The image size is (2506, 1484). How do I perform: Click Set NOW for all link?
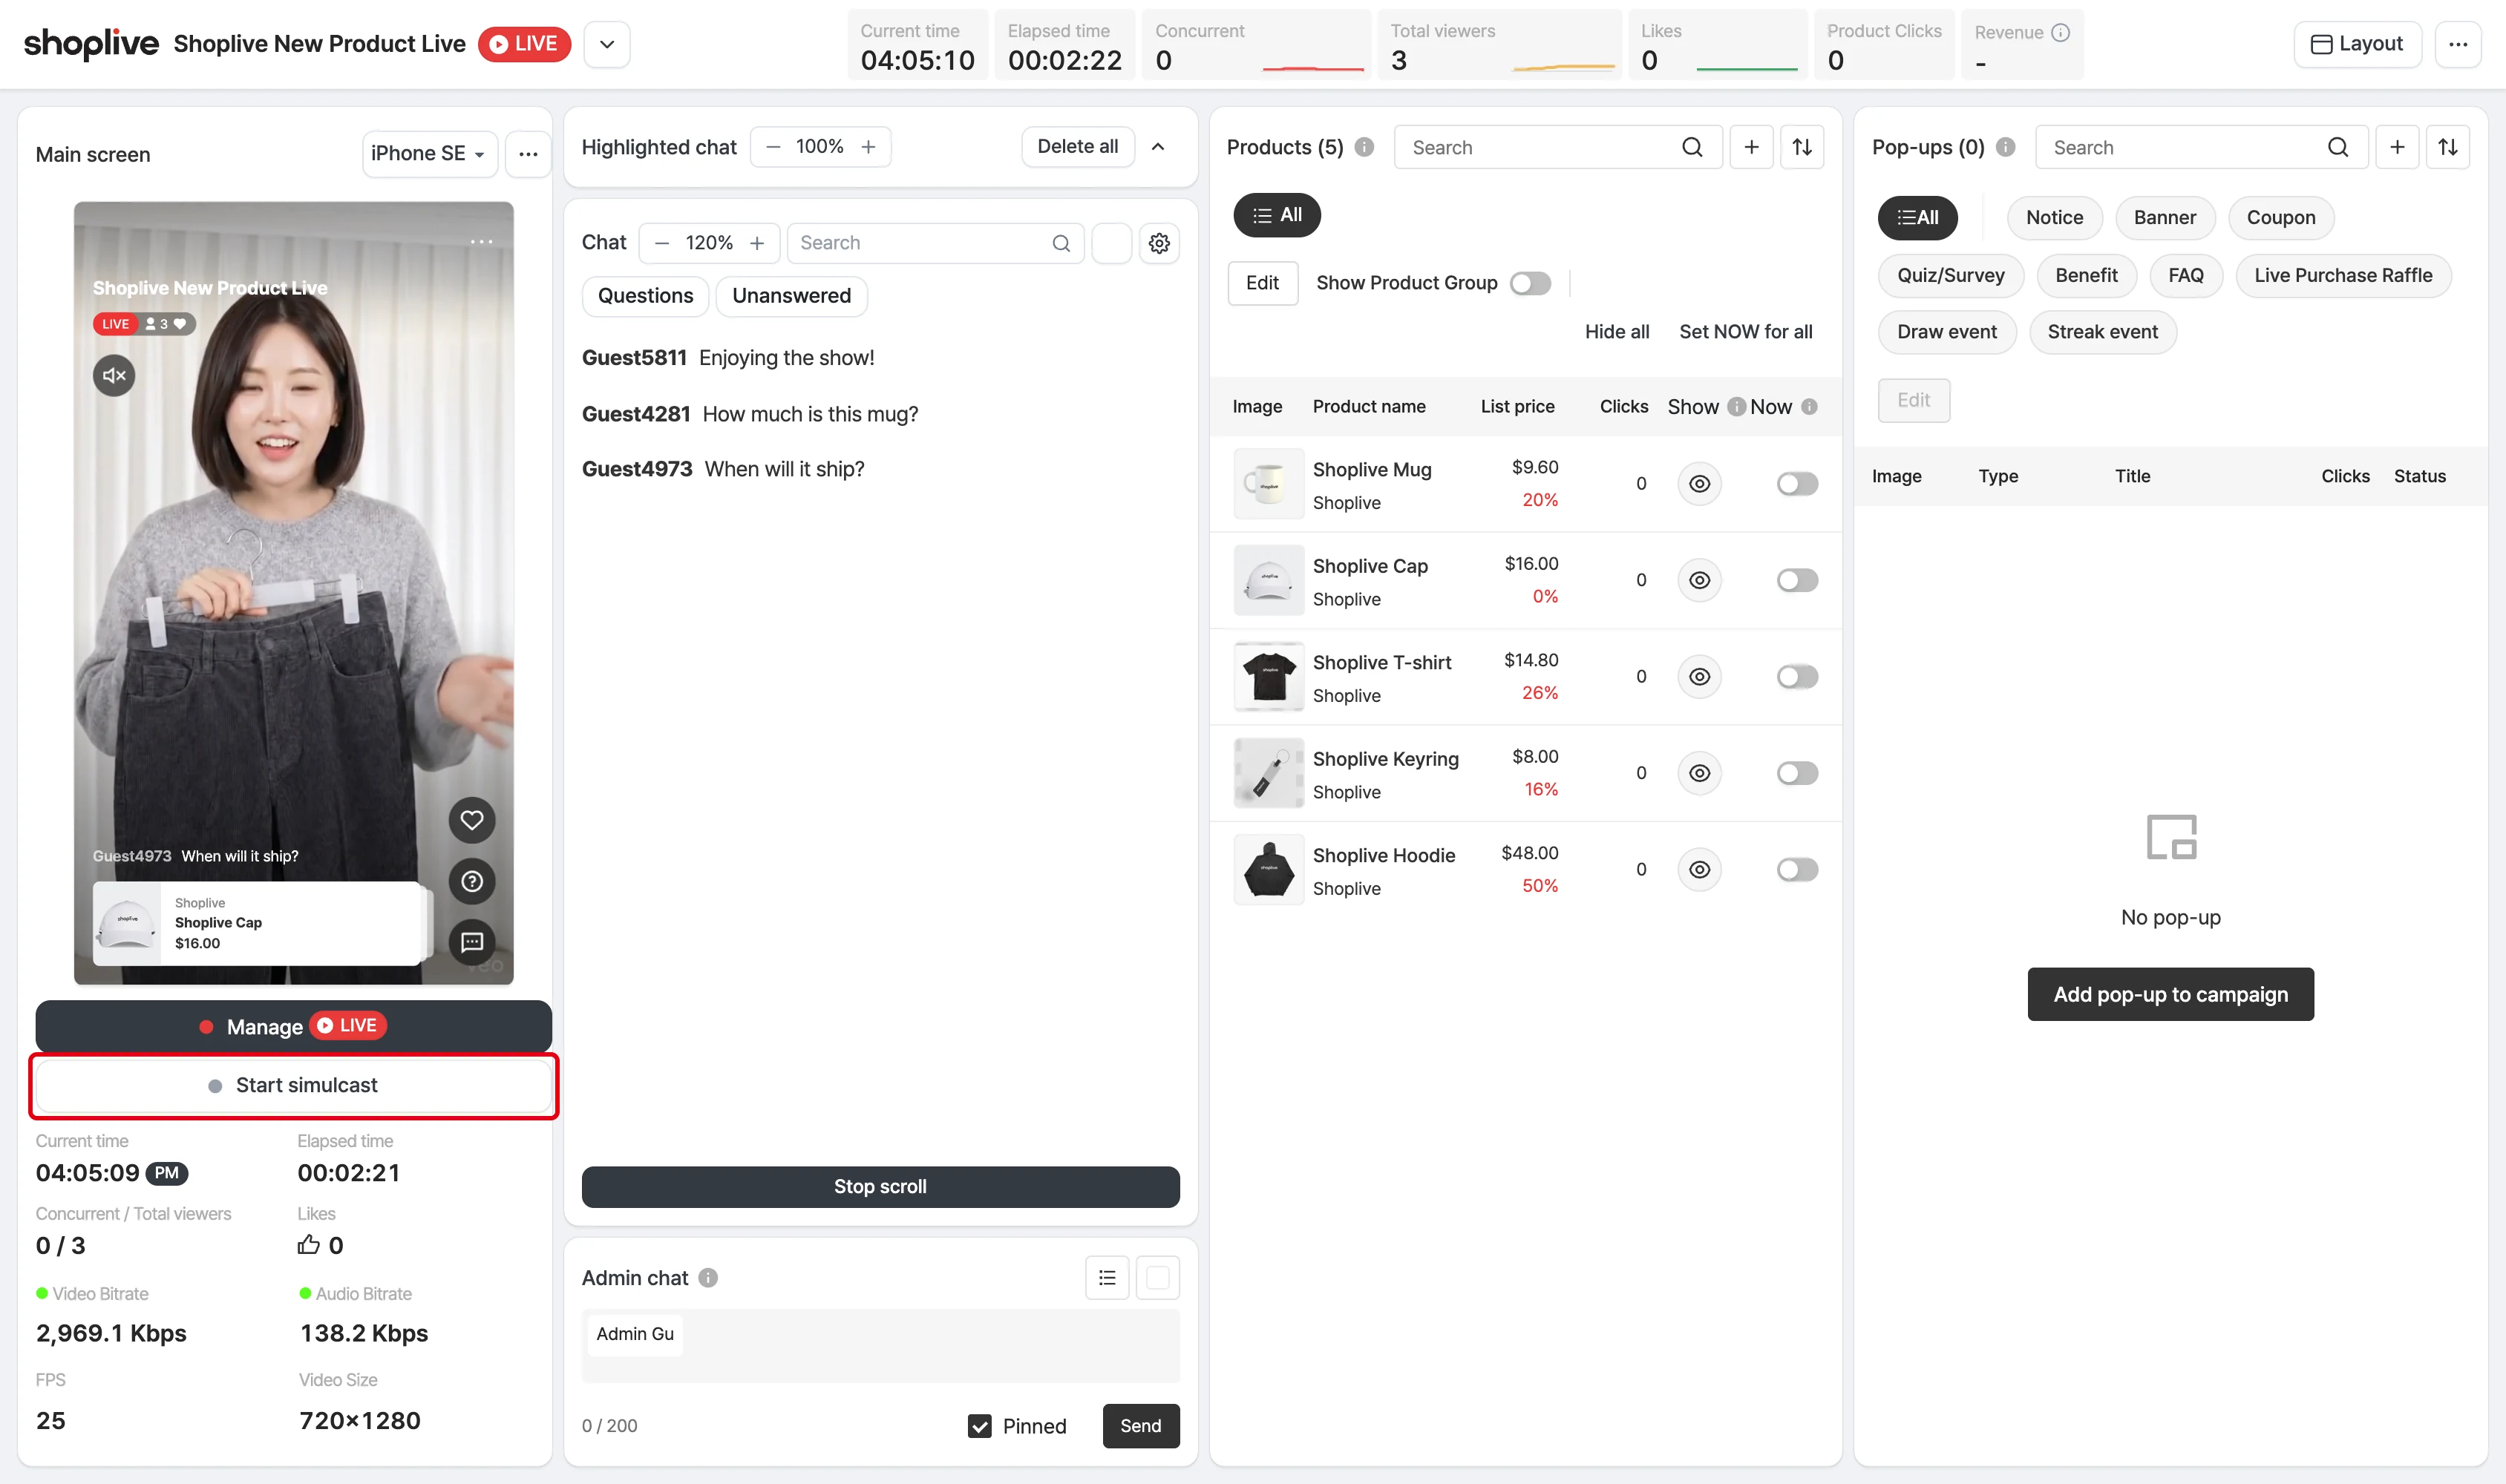point(1746,332)
